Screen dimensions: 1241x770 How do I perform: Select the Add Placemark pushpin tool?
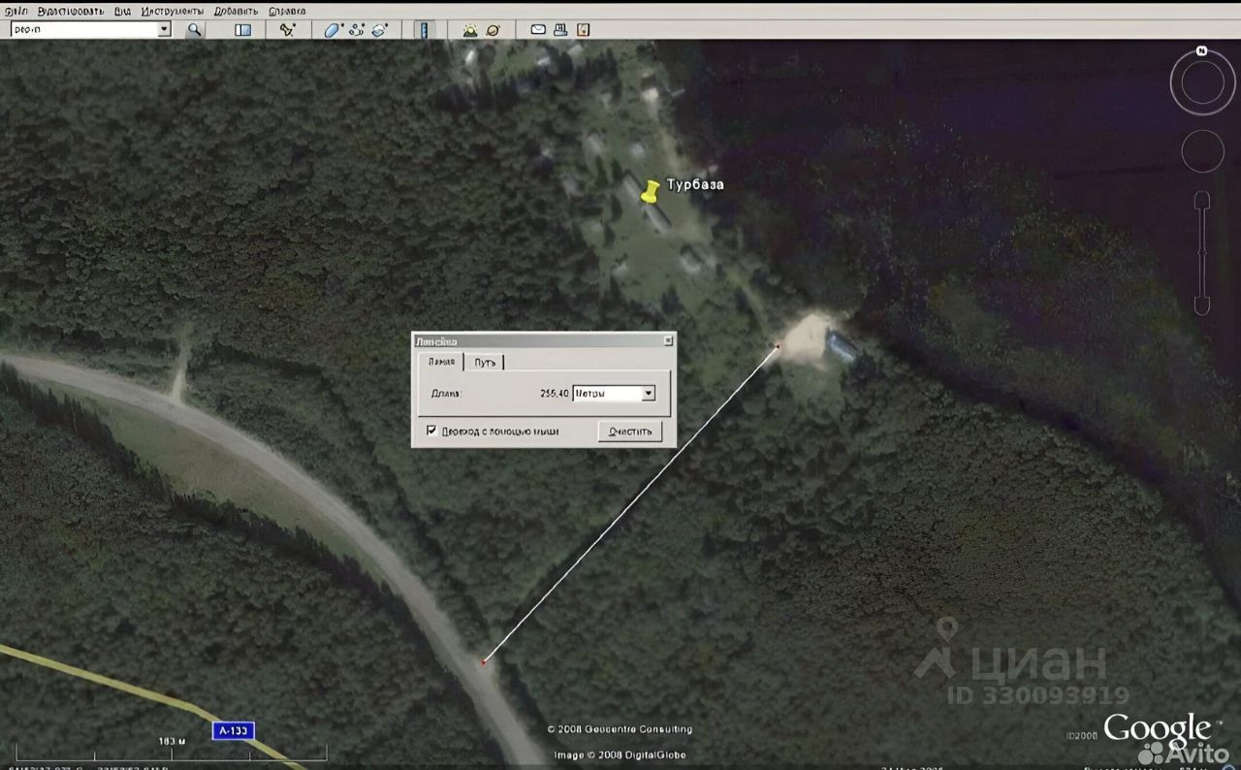(x=287, y=30)
